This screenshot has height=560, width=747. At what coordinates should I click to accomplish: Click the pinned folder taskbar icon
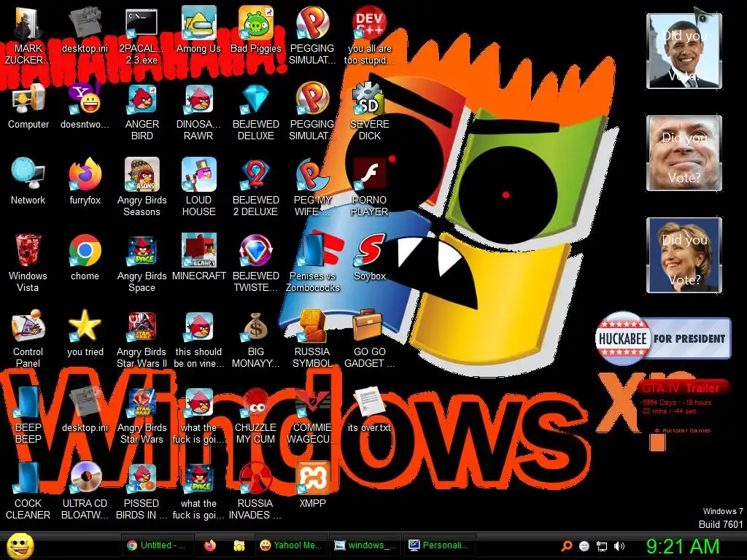coord(239,545)
